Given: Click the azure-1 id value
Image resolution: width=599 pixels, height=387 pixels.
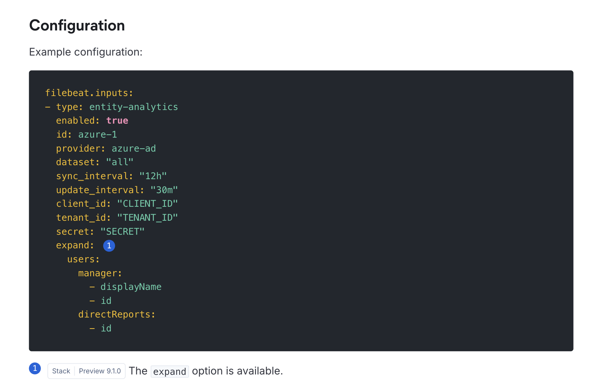Looking at the screenshot, I should point(98,135).
